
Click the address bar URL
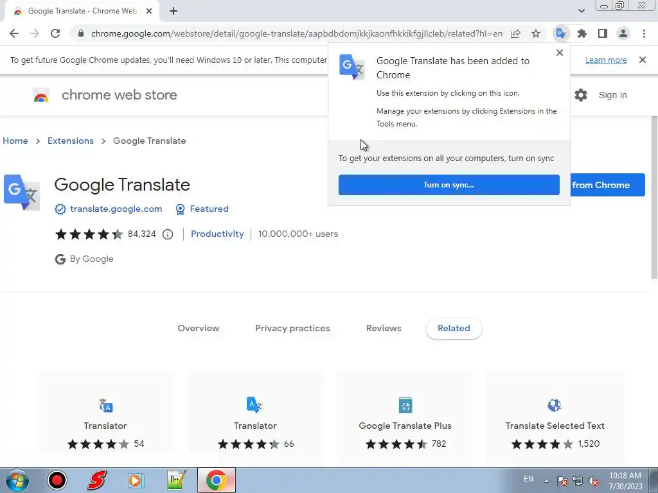[x=297, y=33]
